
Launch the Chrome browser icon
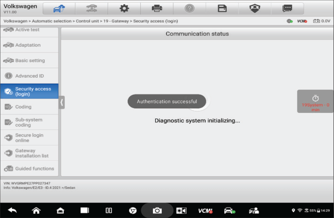point(133,210)
